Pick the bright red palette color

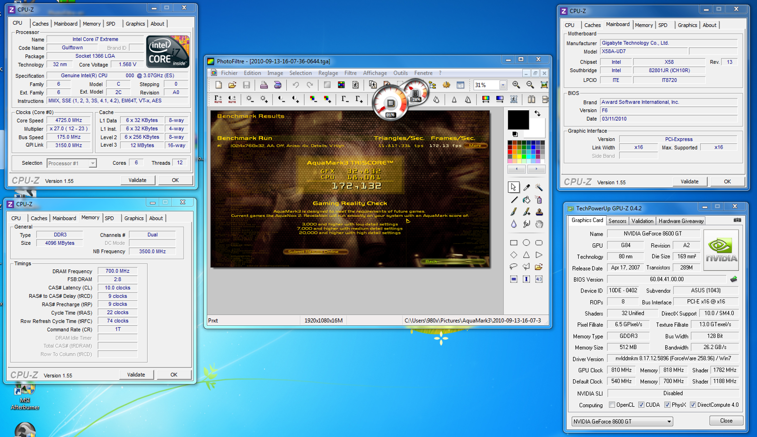510,152
